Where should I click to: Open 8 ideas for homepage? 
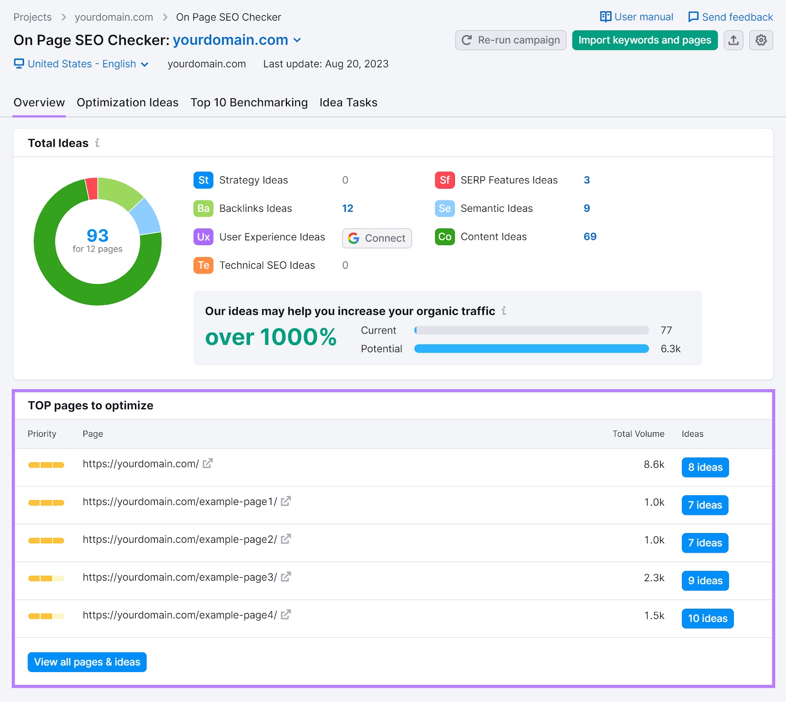pyautogui.click(x=705, y=467)
